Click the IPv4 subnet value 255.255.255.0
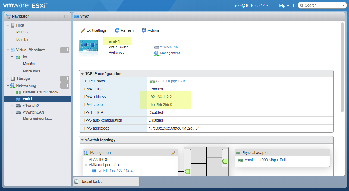Viewport: 349px width, 191px height. 161,105
